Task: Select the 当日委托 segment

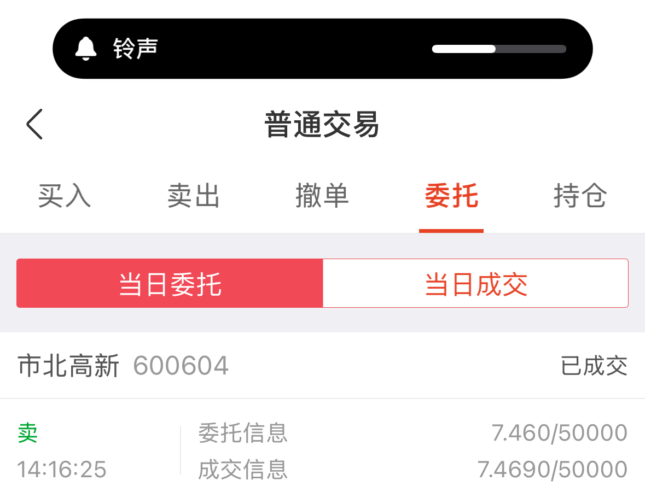Action: click(x=170, y=283)
